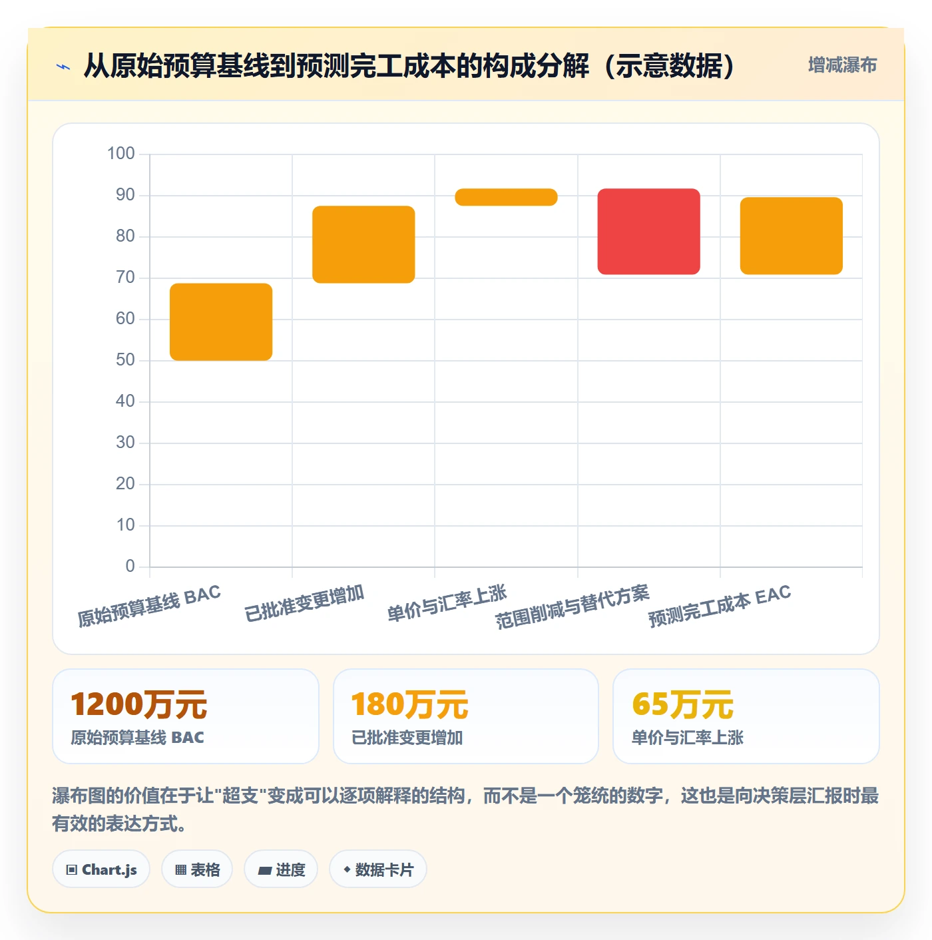The image size is (932, 940).
Task: Click the y-axis value 0
Action: 130,567
